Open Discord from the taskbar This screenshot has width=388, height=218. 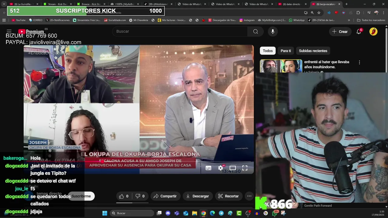(x=168, y=213)
